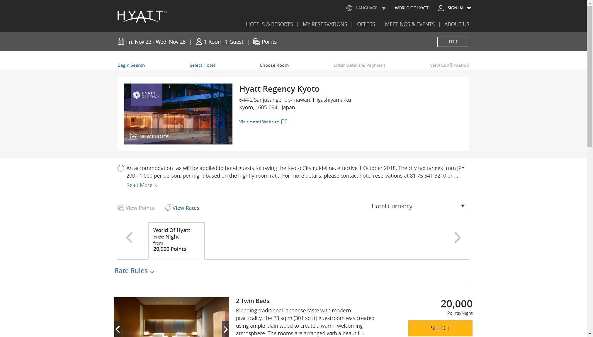
Task: Open the LANGUAGE dropdown arrow
Action: tap(384, 8)
